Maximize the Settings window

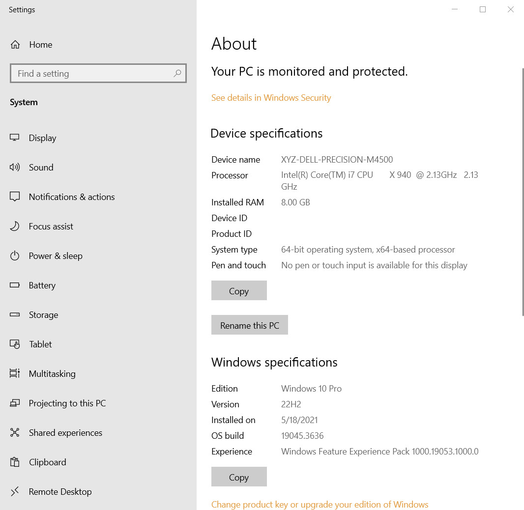pos(483,9)
